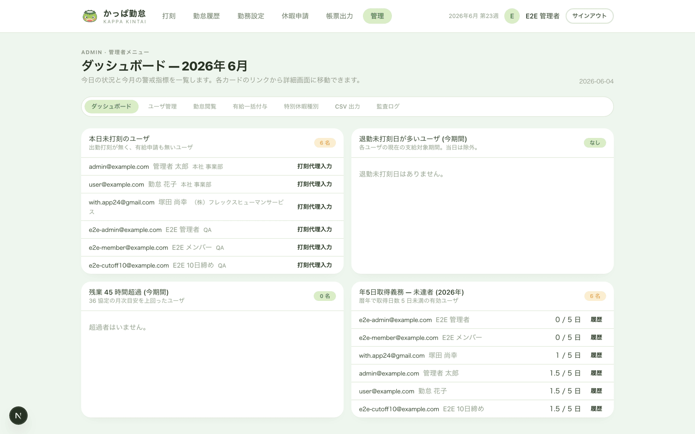The height and width of the screenshot is (434, 695).
Task: Click the 退勤未打刻日が多いユーザ card heading
Action: pos(413,139)
